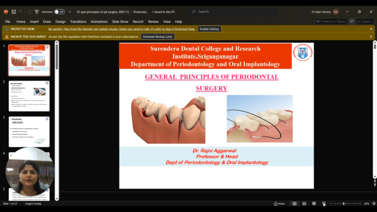Select slide 1 thumbnail in the panel
Image resolution: width=377 pixels, height=212 pixels.
pos(29,60)
